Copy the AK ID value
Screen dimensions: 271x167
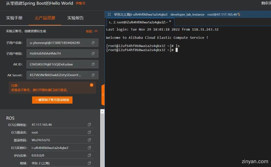(93, 65)
